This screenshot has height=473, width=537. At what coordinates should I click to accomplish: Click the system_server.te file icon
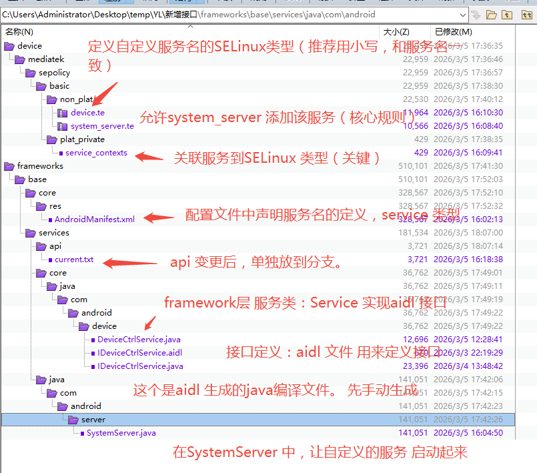(62, 126)
